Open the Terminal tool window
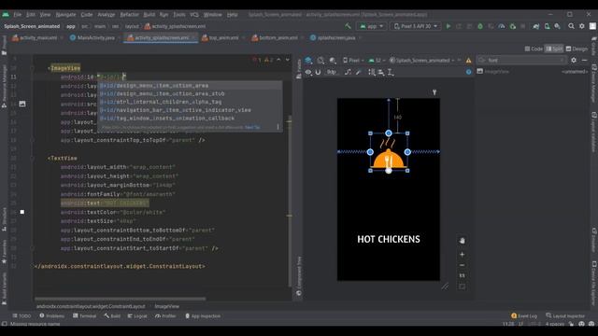Screen dimensions: 598x336 (84, 315)
